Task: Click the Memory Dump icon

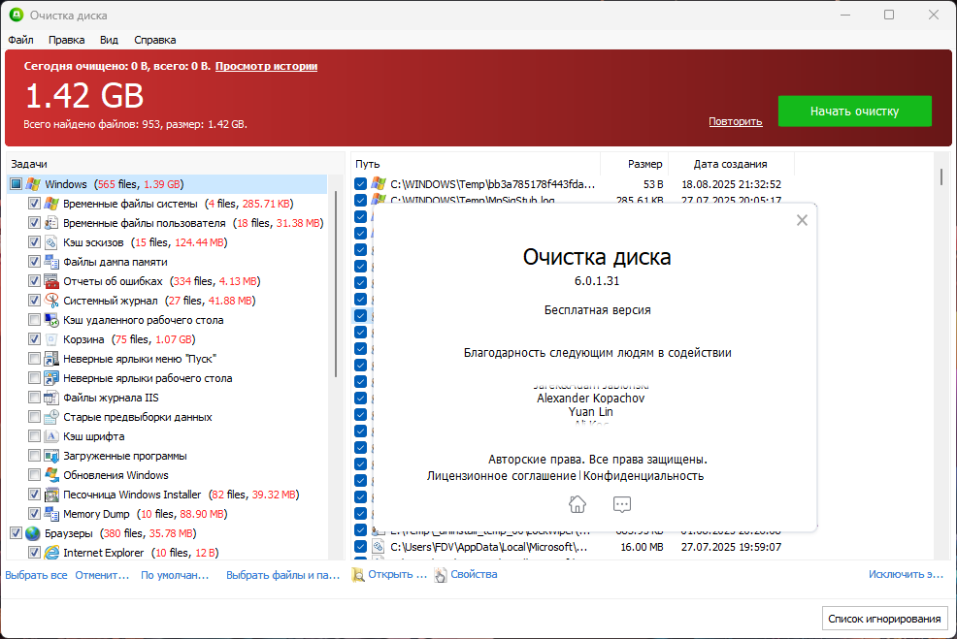Action: (x=51, y=514)
